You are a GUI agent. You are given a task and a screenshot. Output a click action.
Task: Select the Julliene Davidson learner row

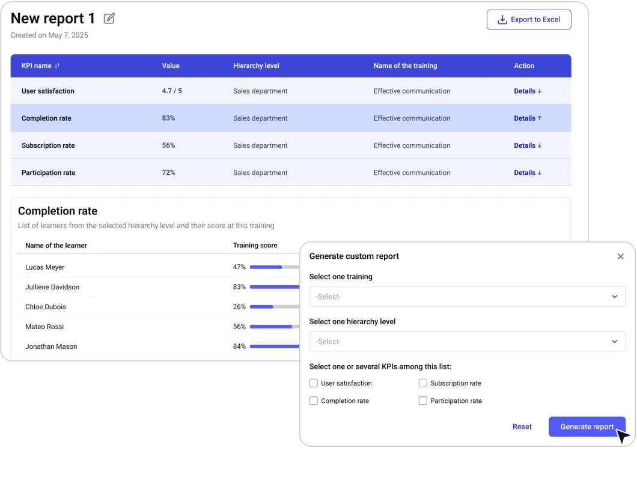(159, 287)
